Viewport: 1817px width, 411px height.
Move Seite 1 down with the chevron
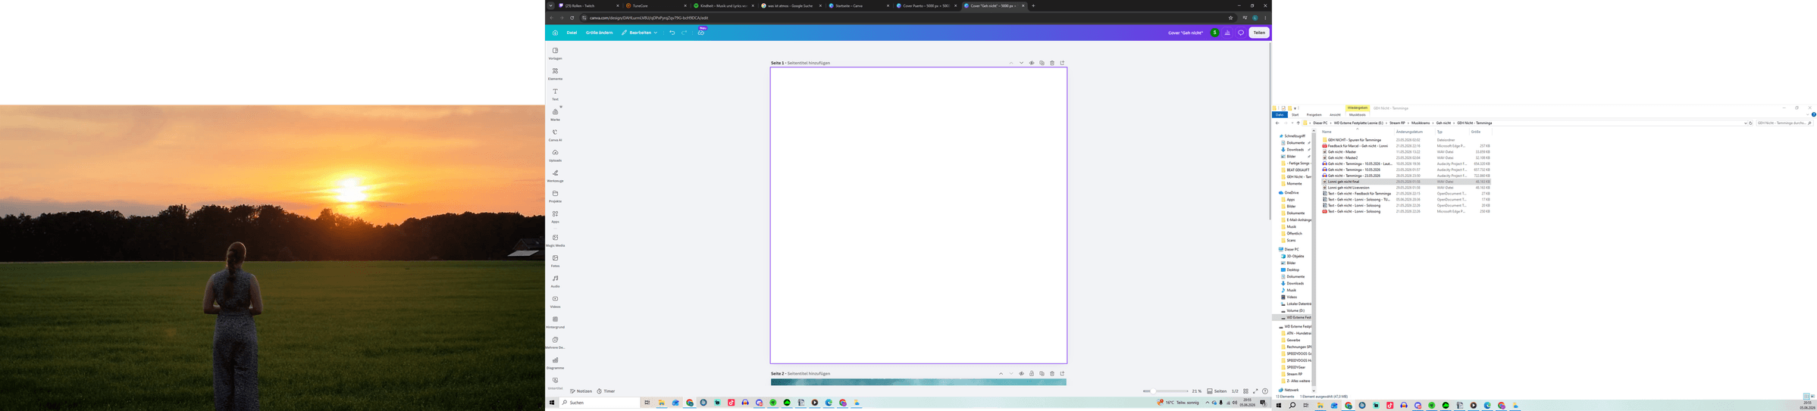pyautogui.click(x=1021, y=63)
